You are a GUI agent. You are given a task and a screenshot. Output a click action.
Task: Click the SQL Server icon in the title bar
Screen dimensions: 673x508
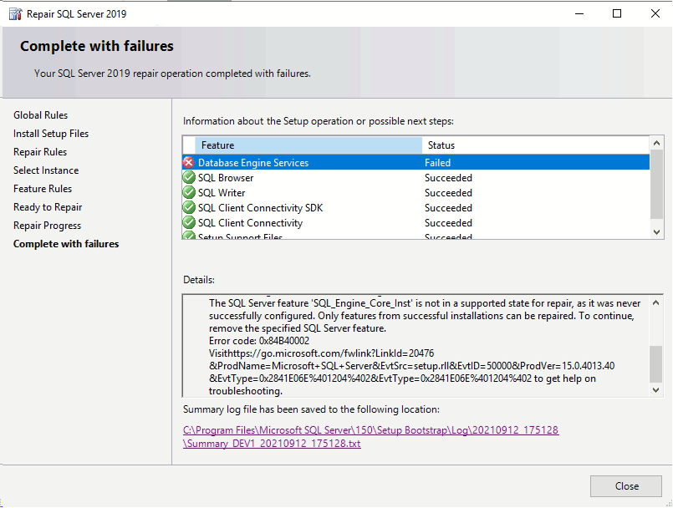tap(13, 13)
